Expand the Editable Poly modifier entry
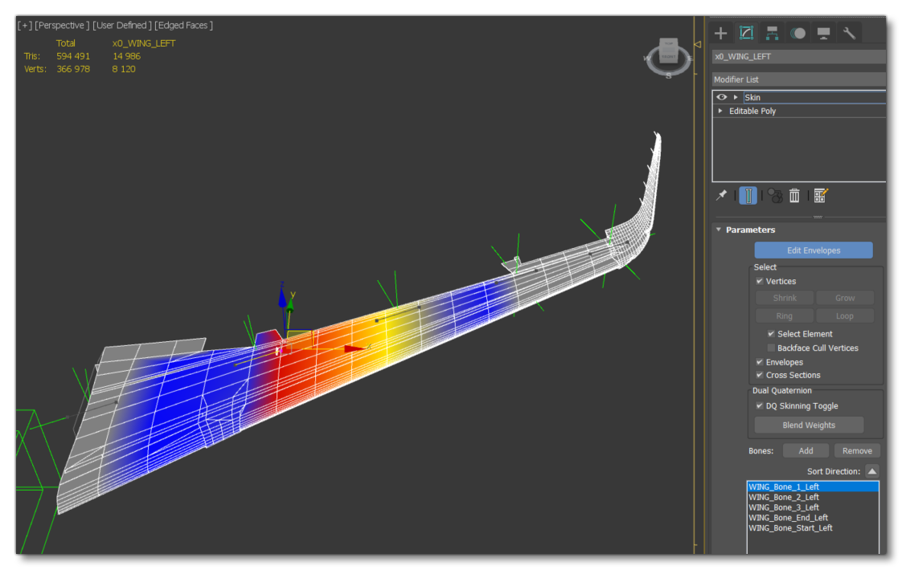The image size is (902, 570). (x=720, y=111)
